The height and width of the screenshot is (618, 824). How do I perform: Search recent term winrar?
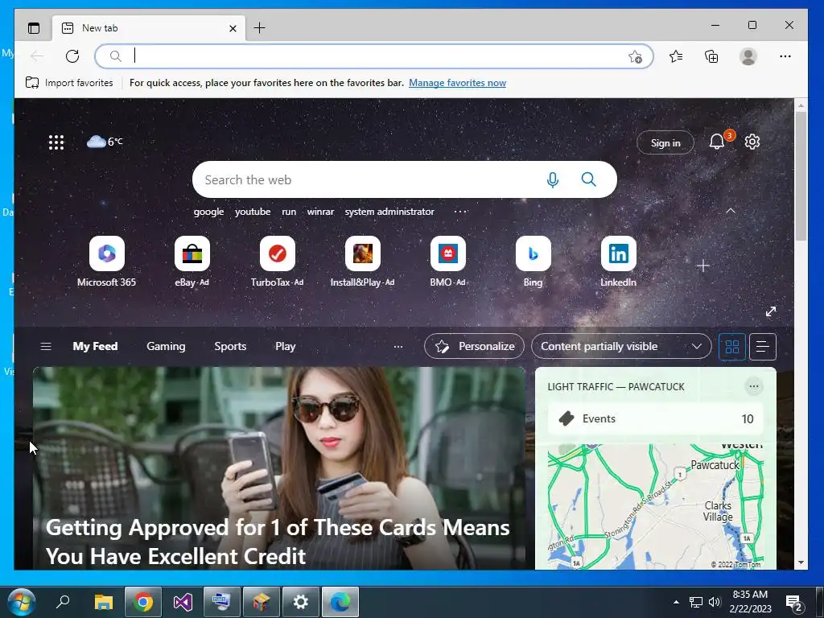point(320,212)
